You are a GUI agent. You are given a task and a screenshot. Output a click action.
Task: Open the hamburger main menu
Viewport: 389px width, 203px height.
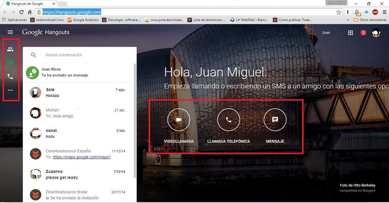click(10, 32)
